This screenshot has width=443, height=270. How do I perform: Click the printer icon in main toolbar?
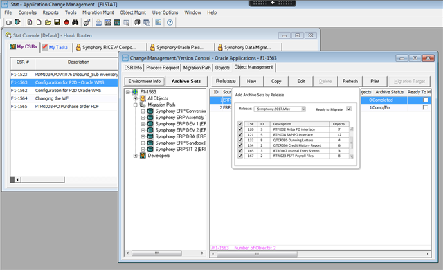pos(98,23)
